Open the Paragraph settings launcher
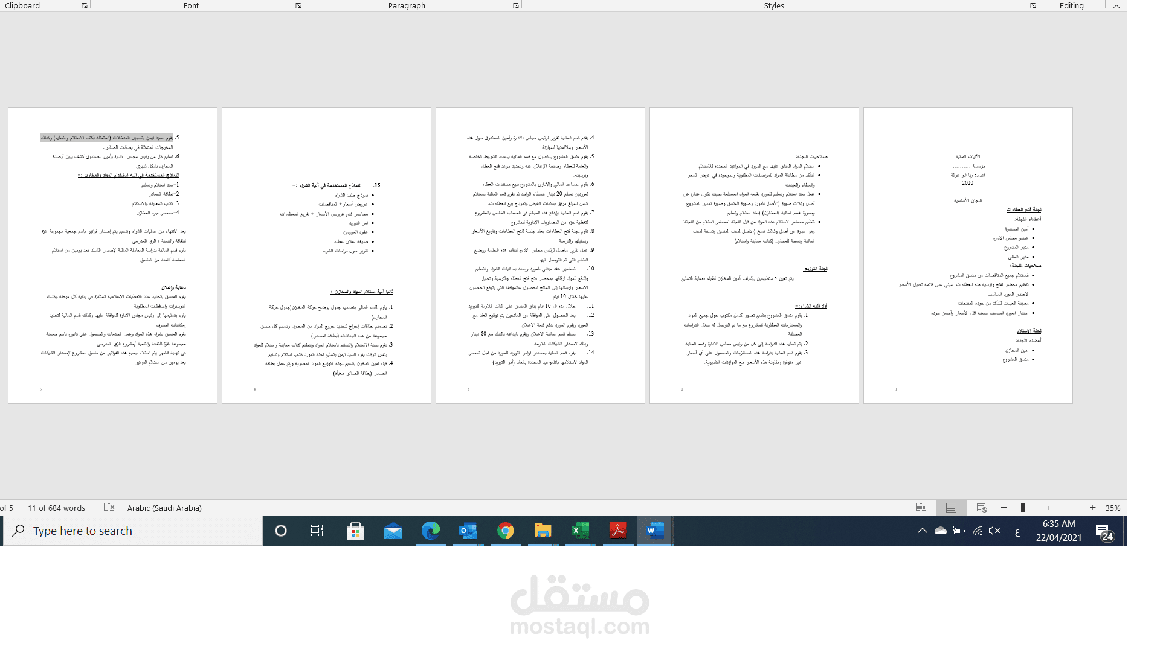This screenshot has height=652, width=1160. click(516, 5)
